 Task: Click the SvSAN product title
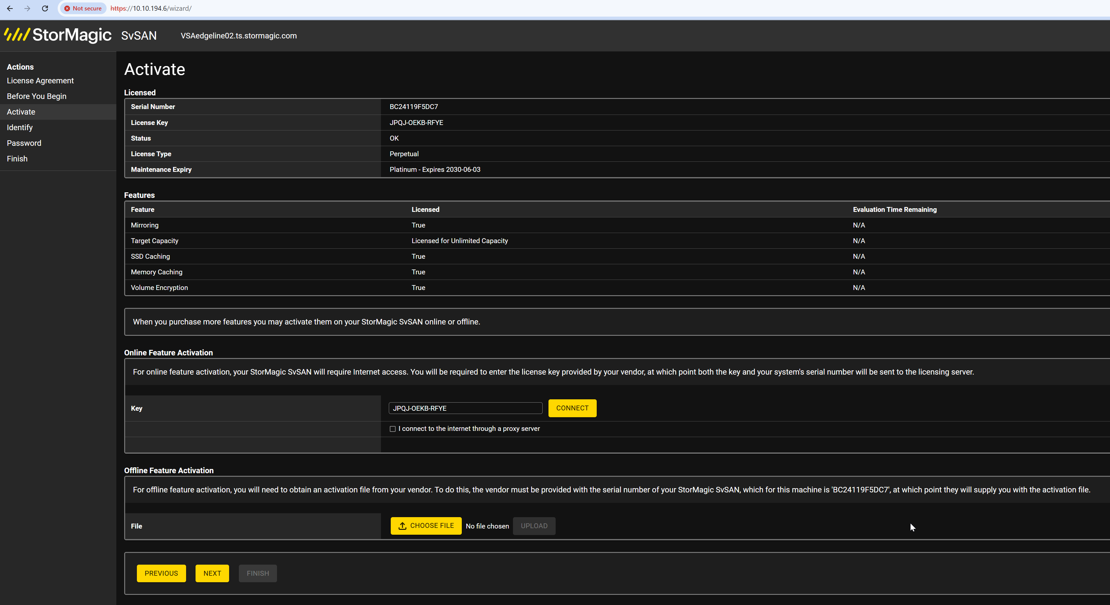139,36
